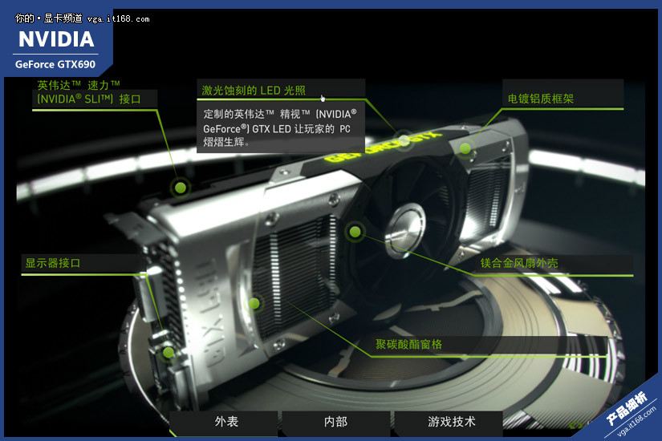662x441 pixels.
Task: Click the LED lighting hotspot on the GTX logo
Action: tap(404, 140)
